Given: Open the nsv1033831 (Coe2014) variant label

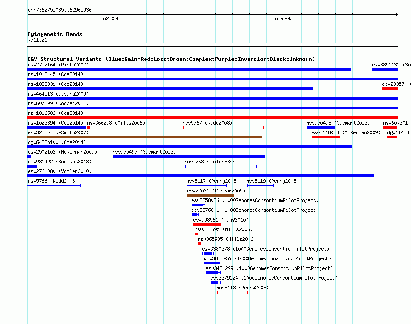Looking at the screenshot, I should tap(55, 84).
